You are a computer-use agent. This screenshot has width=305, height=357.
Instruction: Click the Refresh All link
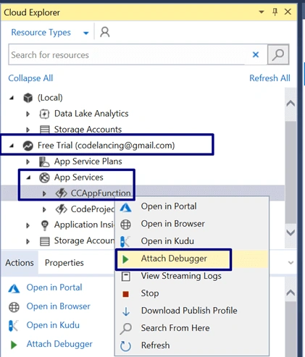(x=270, y=78)
